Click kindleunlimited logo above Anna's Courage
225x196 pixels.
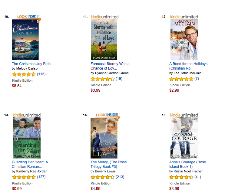point(184,115)
